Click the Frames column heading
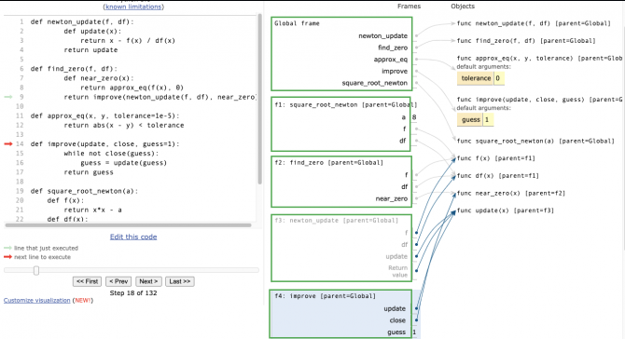The image size is (625, 339). [409, 7]
